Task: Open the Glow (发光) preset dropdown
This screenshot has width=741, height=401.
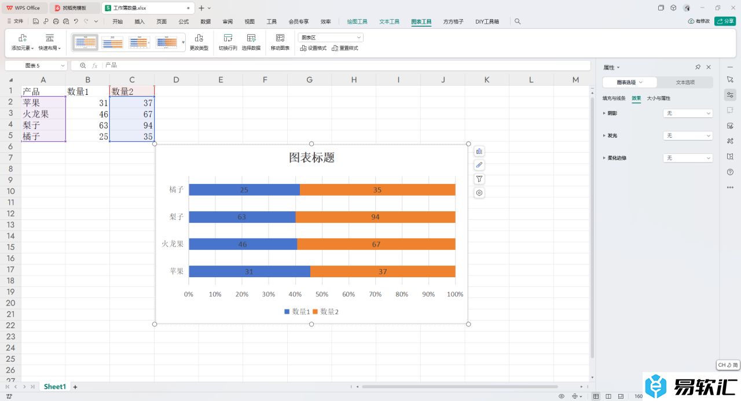Action: [x=688, y=135]
